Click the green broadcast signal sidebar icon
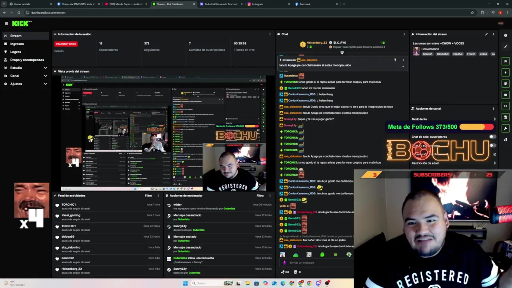This screenshot has width=512, height=288. coord(506,106)
